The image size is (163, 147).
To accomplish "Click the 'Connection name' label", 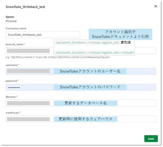I will [x=16, y=28].
